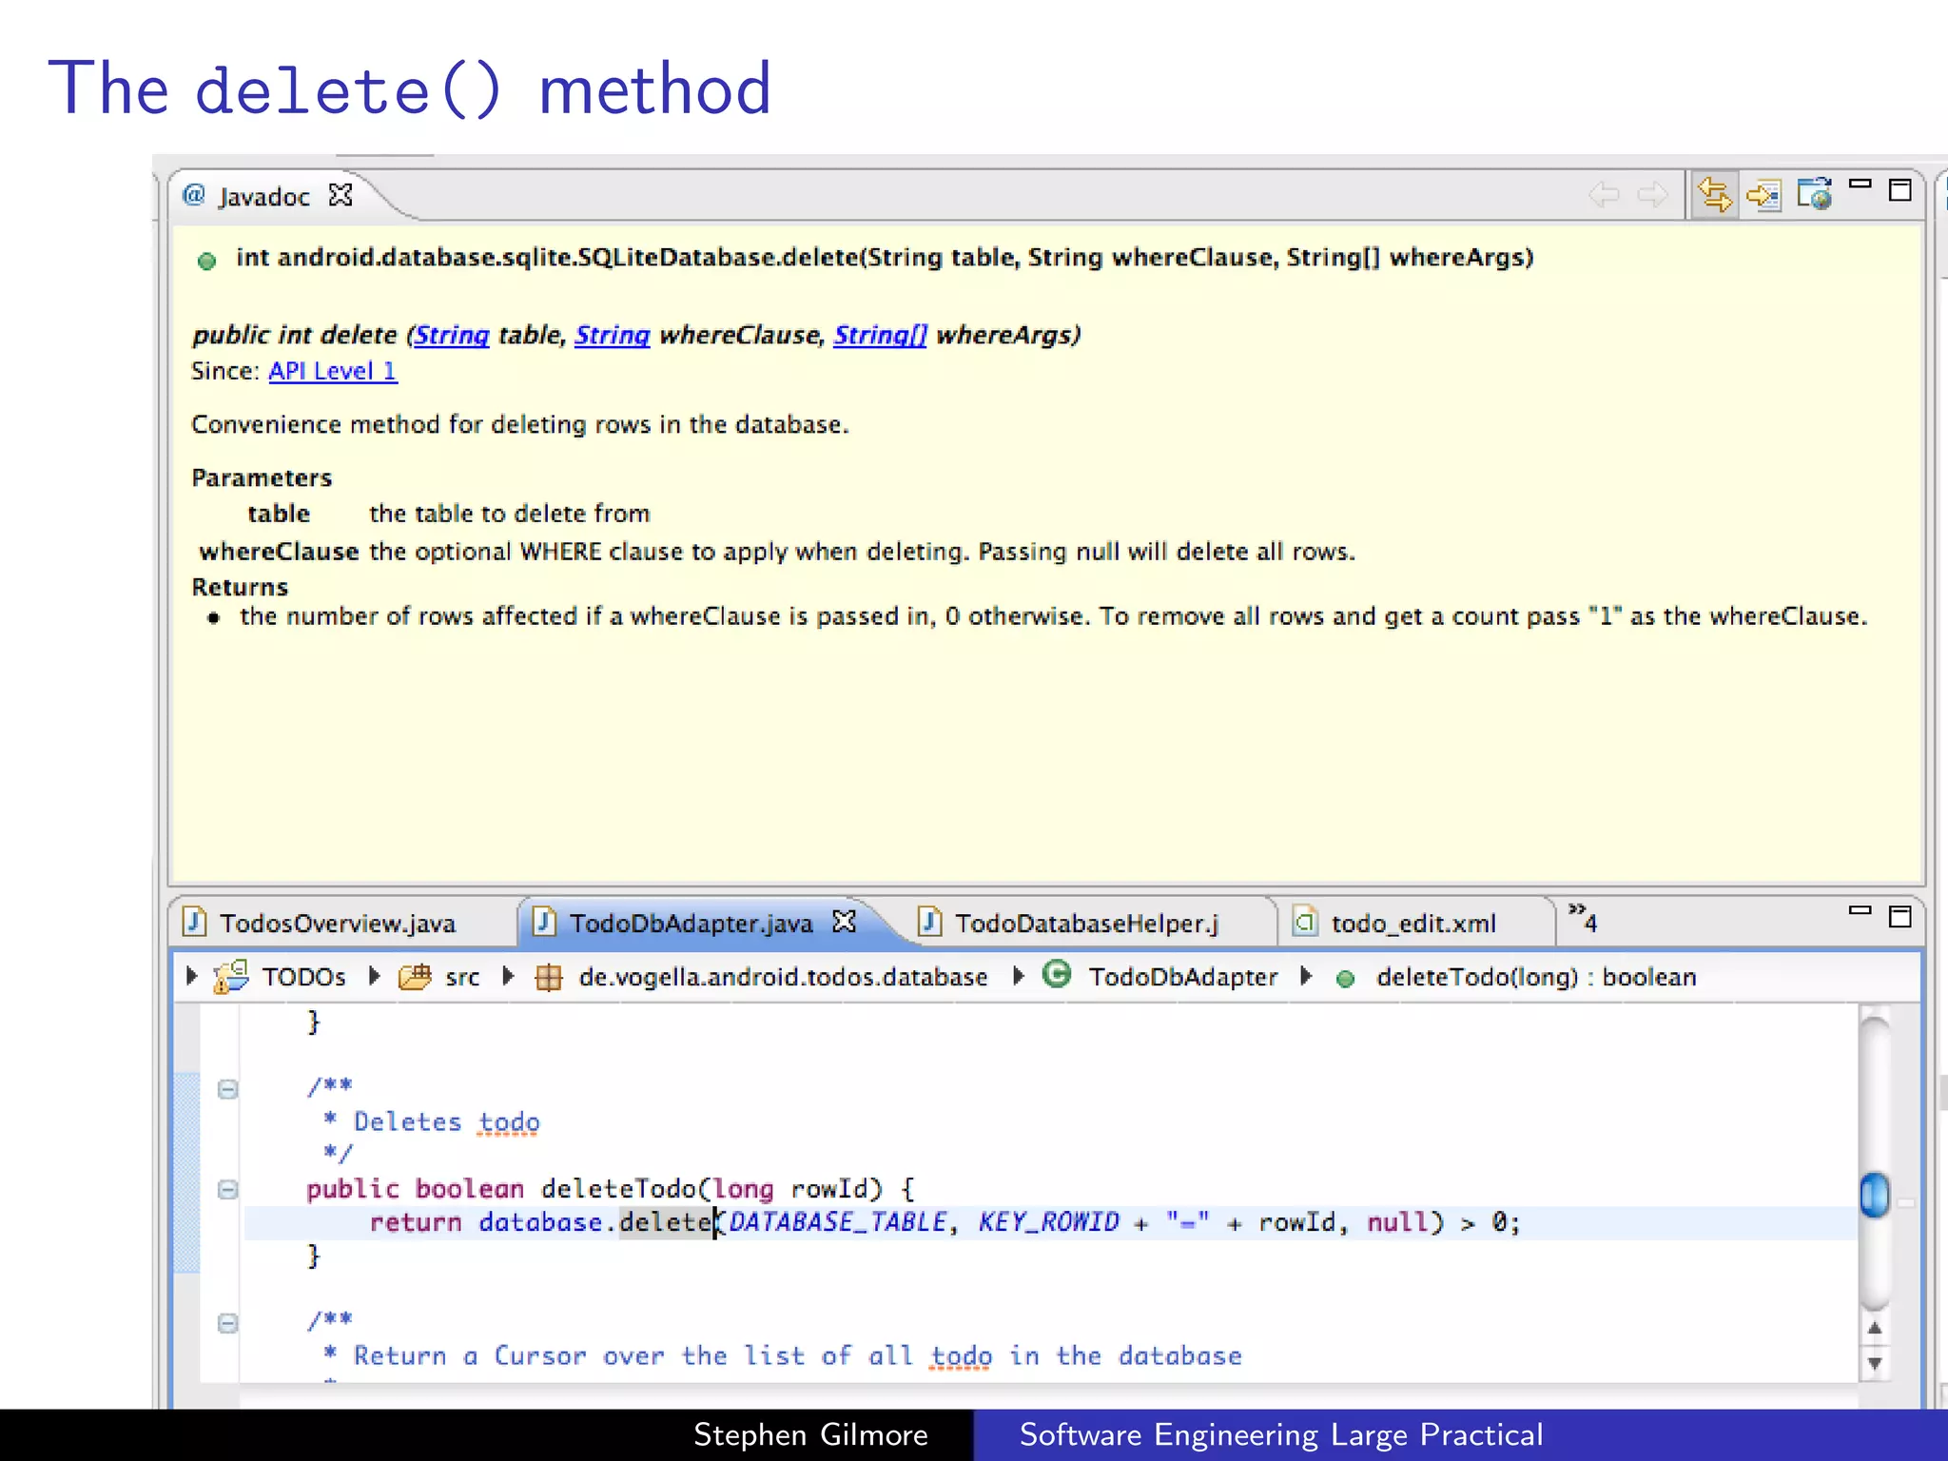Image resolution: width=1948 pixels, height=1461 pixels.
Task: Select de.vogella.android.todos.database breadcrumb
Action: (x=783, y=977)
